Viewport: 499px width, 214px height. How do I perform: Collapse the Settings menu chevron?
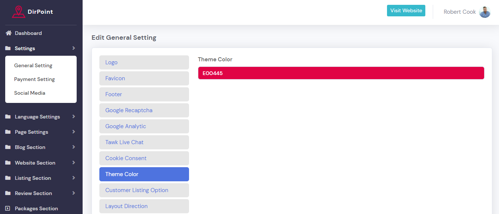[x=74, y=48]
